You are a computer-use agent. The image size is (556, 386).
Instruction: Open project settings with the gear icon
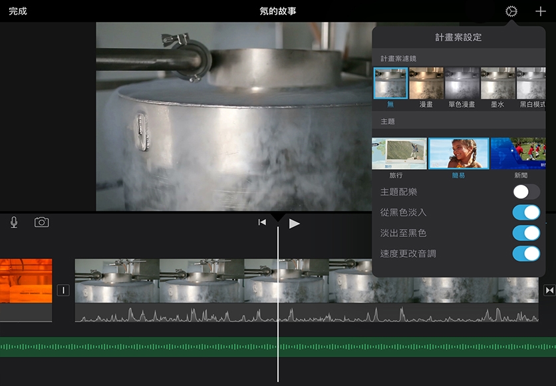[511, 11]
